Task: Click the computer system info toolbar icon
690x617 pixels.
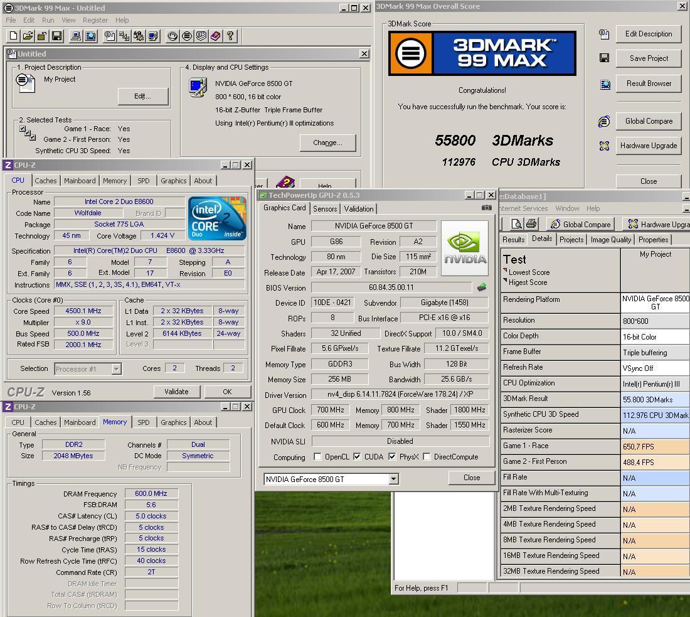Action: pos(76,36)
